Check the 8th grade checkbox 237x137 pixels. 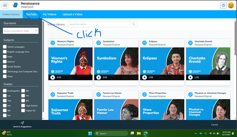[23, 100]
